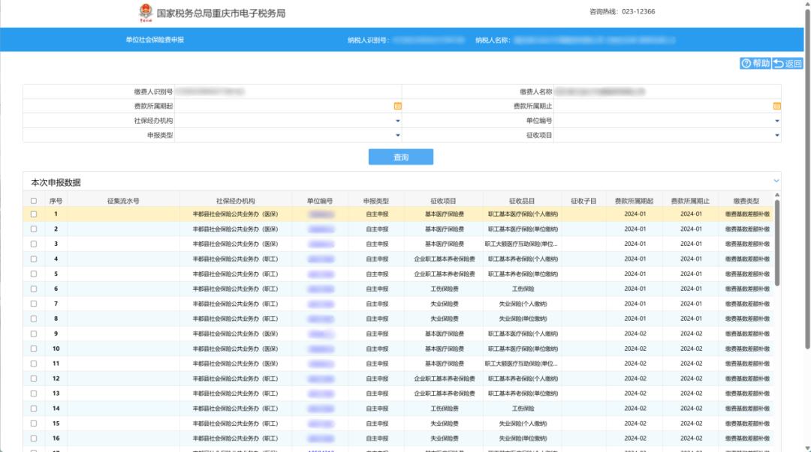This screenshot has width=811, height=452.
Task: Open the 申报类型 dropdown
Action: (x=397, y=136)
